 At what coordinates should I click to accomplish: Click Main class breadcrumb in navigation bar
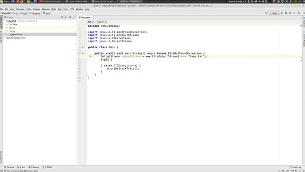point(47,13)
